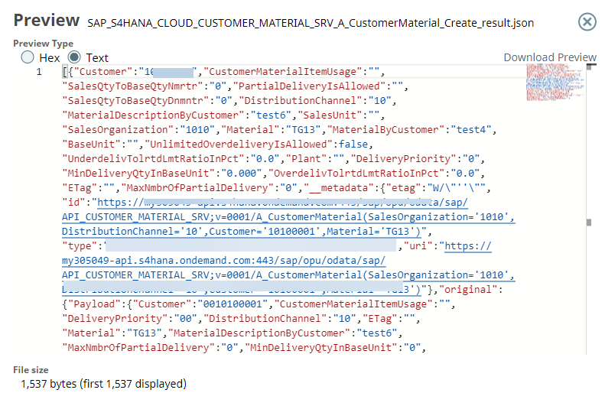Click the "SalesUnit" key
Viewport: 605px width, 393px height.
click(330, 115)
